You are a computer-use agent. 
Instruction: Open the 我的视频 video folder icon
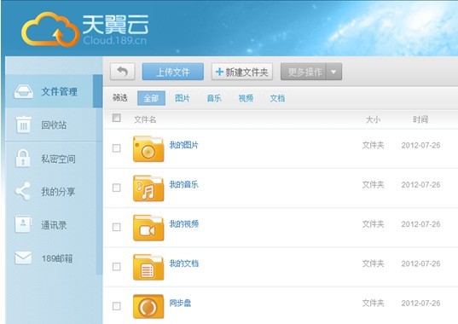(x=148, y=228)
